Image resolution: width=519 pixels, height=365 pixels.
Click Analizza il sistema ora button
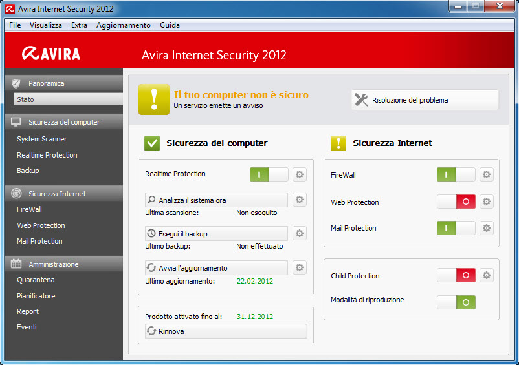tap(217, 200)
